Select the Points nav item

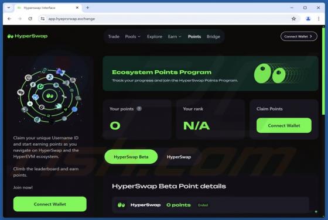pyautogui.click(x=194, y=36)
